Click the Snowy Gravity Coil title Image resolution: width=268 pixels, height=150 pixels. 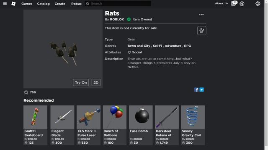click(191, 133)
